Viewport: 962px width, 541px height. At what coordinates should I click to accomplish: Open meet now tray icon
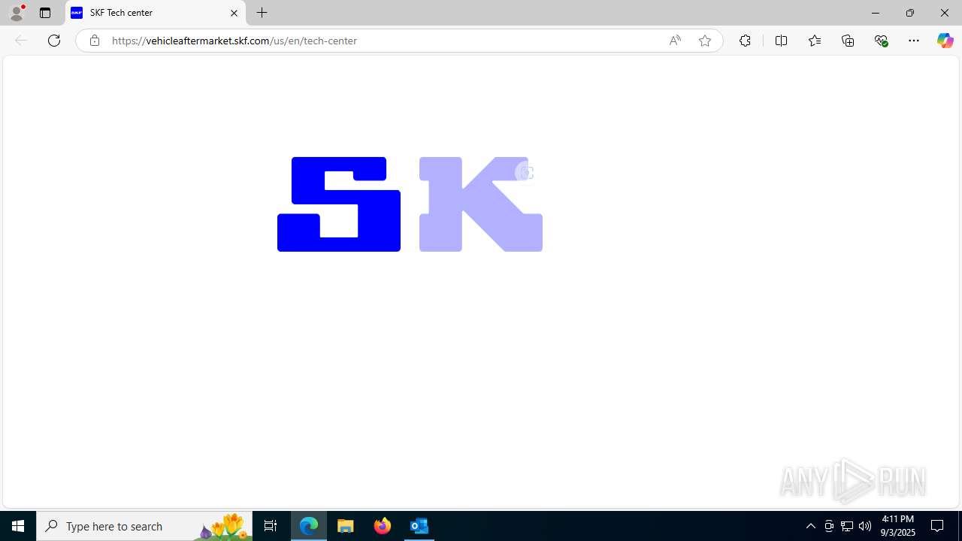tap(829, 526)
